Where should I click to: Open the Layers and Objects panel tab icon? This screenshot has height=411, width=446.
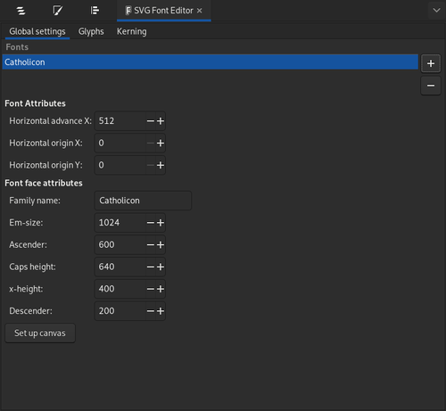tap(21, 11)
